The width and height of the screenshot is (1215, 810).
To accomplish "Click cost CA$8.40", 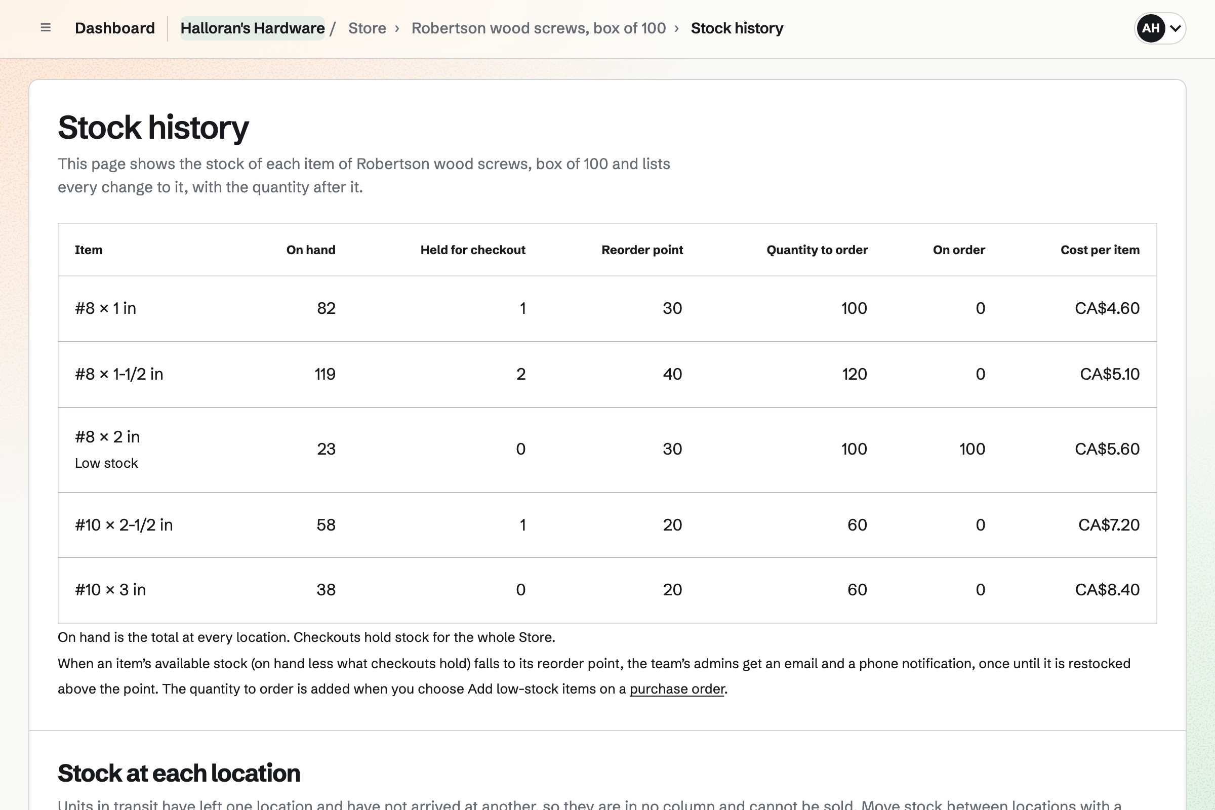I will (x=1107, y=590).
